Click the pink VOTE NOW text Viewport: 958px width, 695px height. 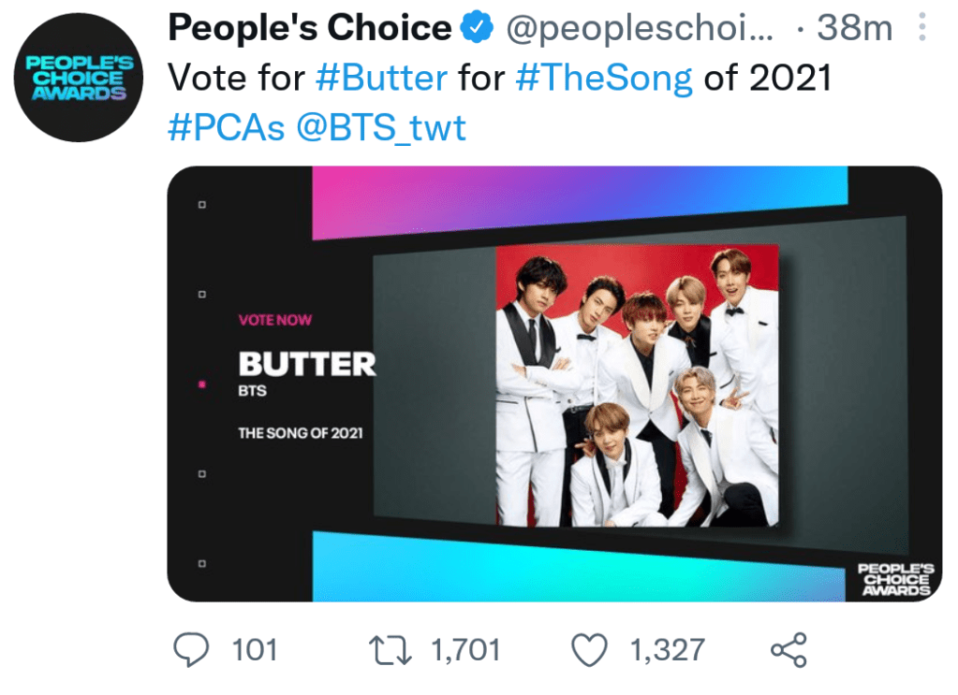point(275,320)
